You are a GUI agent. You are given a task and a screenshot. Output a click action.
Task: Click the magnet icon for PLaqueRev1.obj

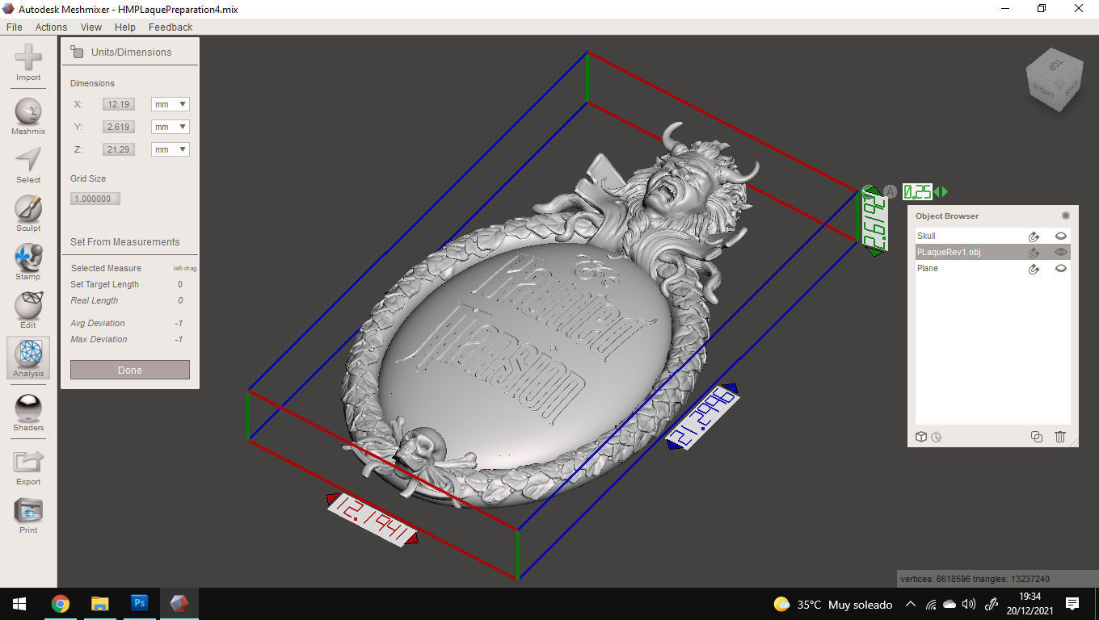(x=1034, y=253)
